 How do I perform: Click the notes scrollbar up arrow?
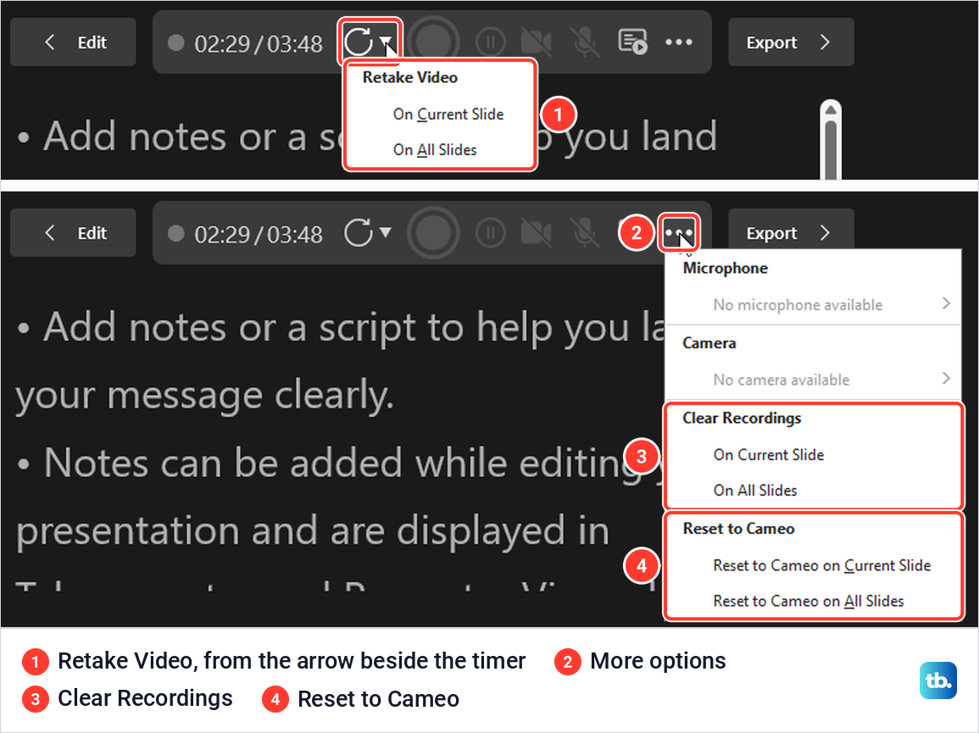coord(831,110)
